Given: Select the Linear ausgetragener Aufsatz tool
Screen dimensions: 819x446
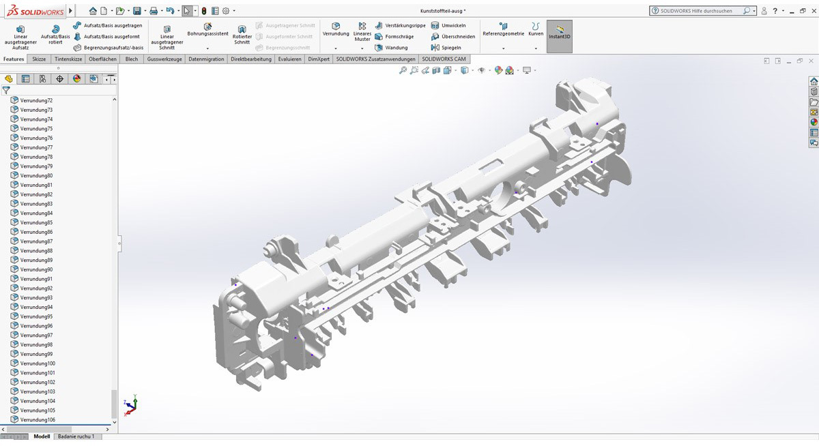Looking at the screenshot, I should 20,38.
